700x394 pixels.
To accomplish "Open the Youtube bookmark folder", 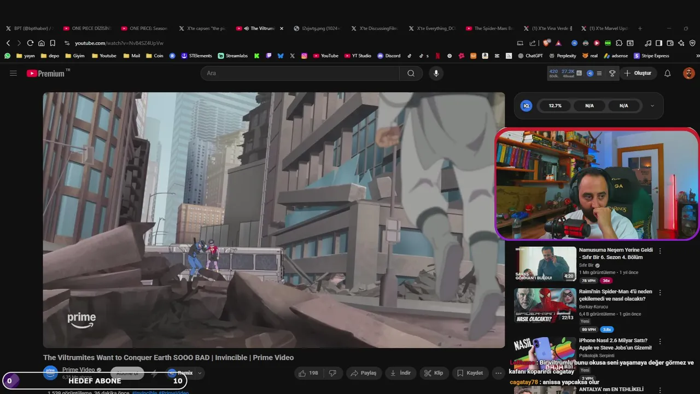I will [x=104, y=56].
